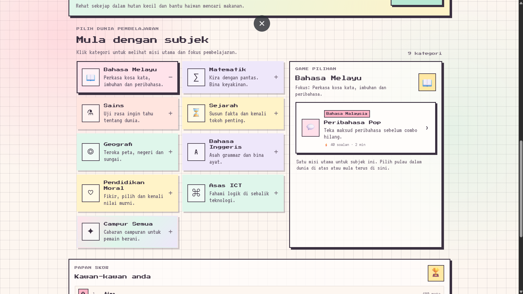Expand the Sejarah category plus sign

[x=276, y=113]
